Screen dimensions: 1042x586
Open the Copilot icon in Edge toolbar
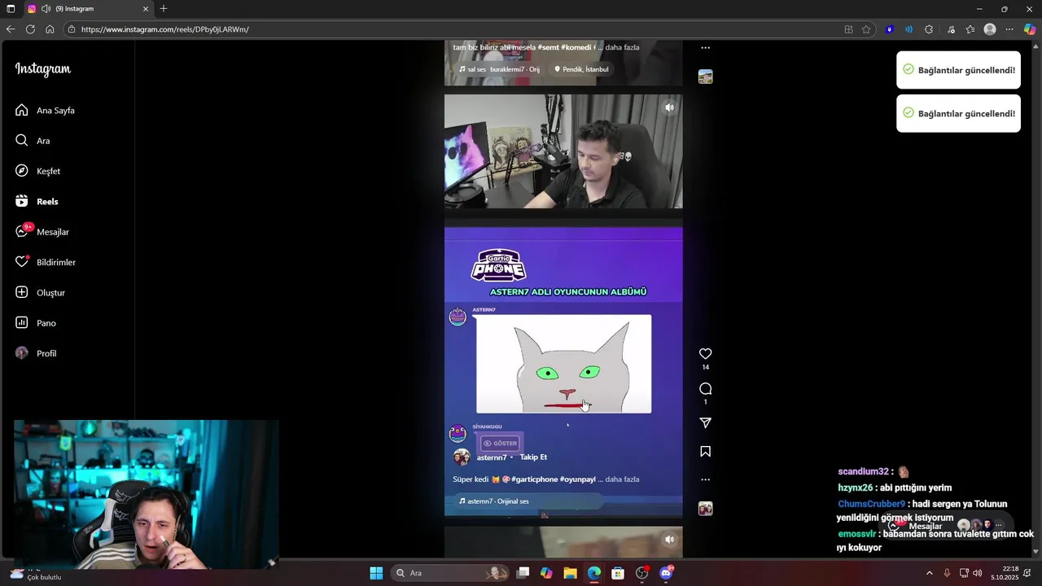(x=1030, y=29)
